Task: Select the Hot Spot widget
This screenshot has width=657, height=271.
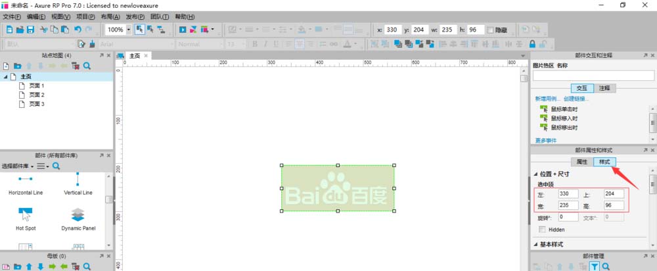Action: pos(26,219)
